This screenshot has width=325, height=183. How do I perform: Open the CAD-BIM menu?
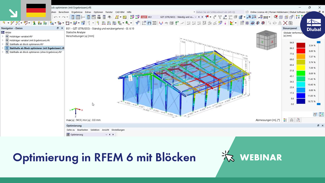pos(120,12)
